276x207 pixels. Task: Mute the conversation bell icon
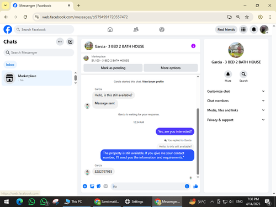click(228, 74)
